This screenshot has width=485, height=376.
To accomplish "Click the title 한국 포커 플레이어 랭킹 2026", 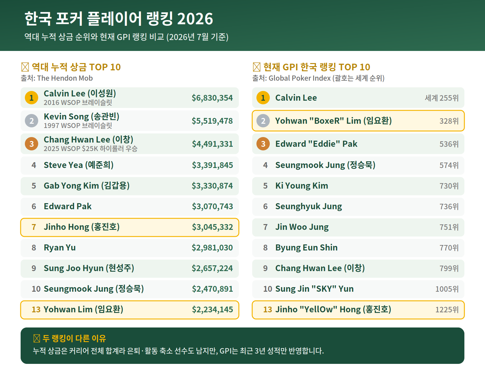I will click(x=119, y=18).
